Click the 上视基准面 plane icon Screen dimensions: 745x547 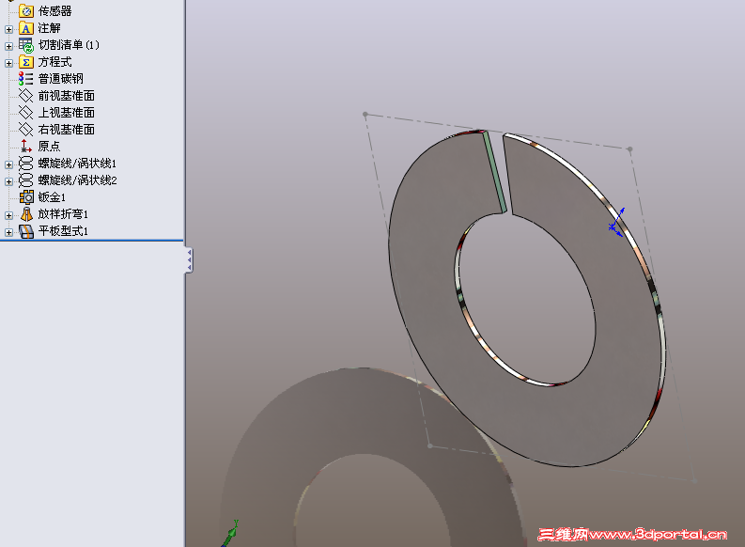click(26, 112)
